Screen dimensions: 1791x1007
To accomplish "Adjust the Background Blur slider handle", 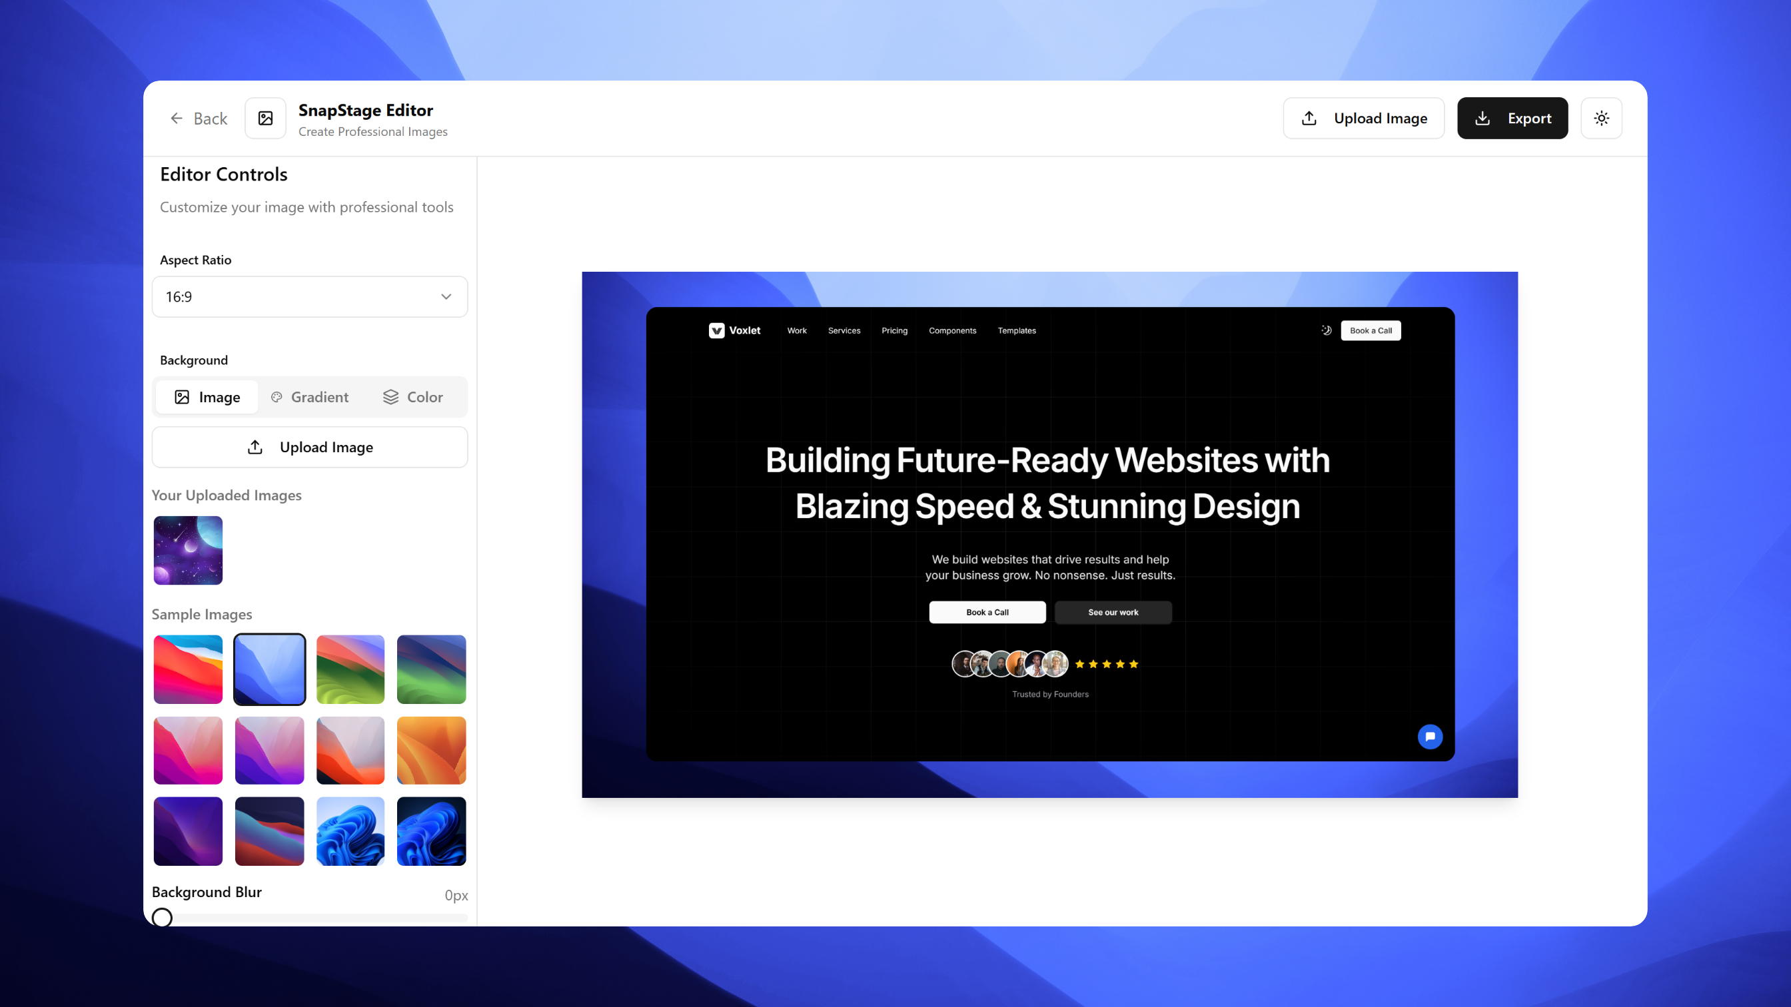I will click(x=162, y=917).
